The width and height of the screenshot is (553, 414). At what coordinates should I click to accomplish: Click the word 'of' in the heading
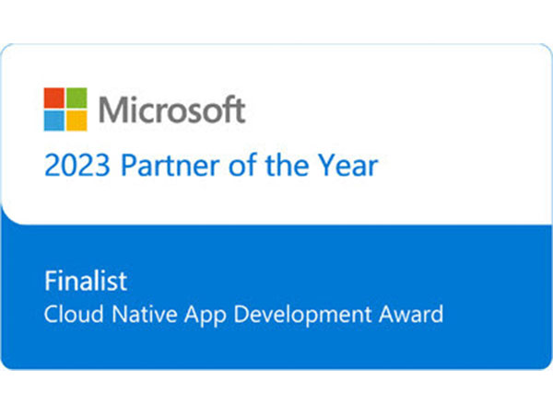pyautogui.click(x=242, y=165)
